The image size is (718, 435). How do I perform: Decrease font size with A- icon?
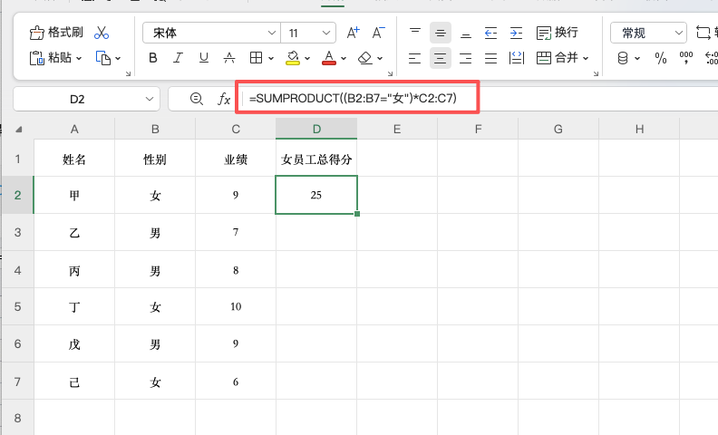click(x=378, y=33)
